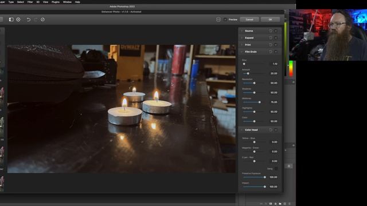The height and width of the screenshot is (206, 367).
Task: Reset the Expand section
Action: click(270, 38)
